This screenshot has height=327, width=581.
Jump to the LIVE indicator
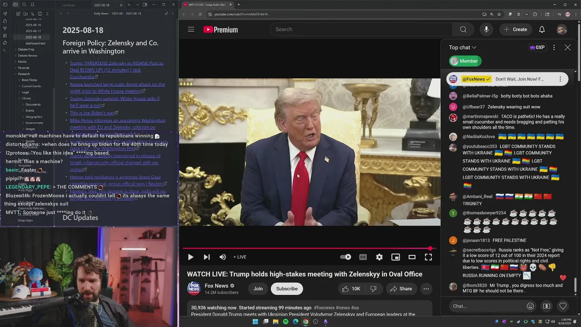tap(240, 257)
